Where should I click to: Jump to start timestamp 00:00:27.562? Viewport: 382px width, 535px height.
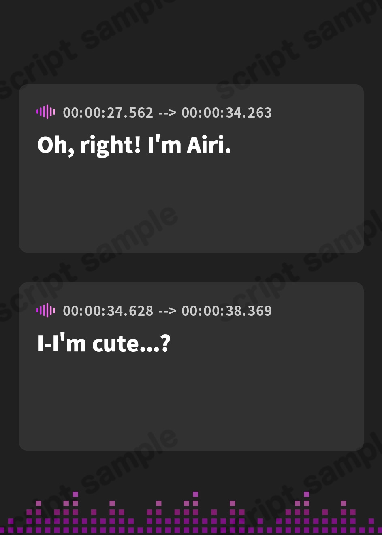point(108,113)
